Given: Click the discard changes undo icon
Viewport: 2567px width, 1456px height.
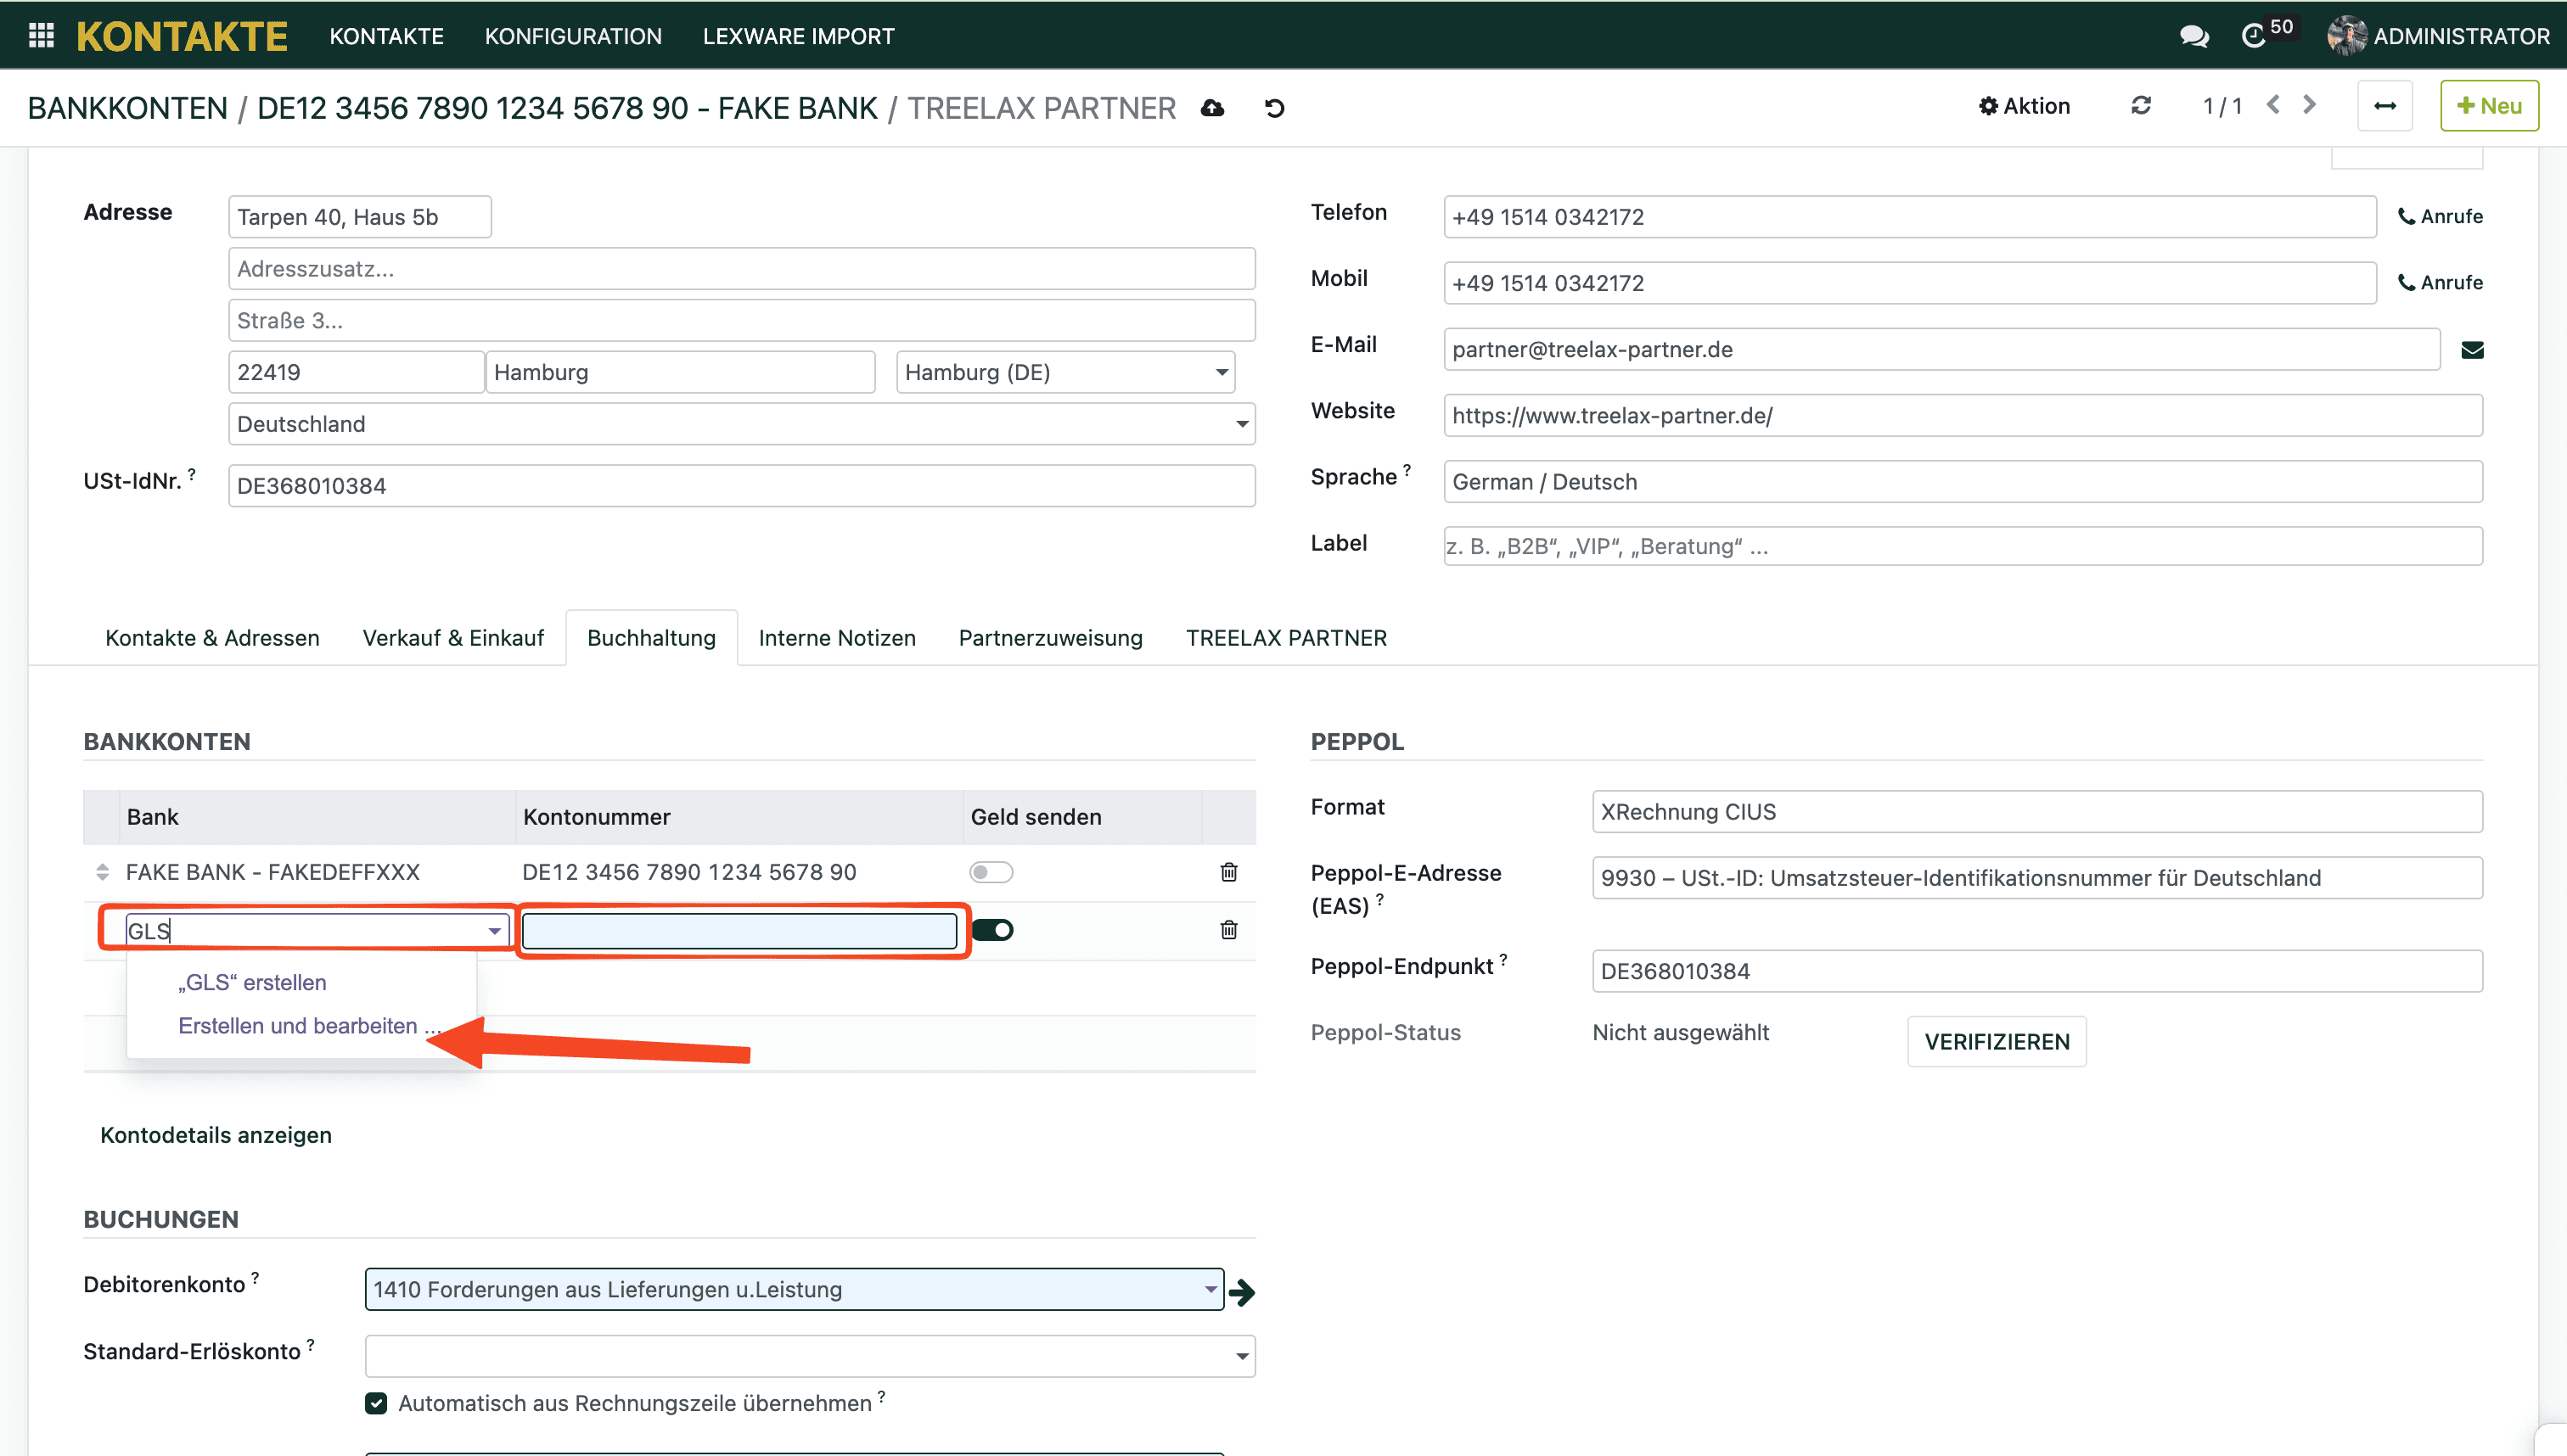Looking at the screenshot, I should (1274, 108).
